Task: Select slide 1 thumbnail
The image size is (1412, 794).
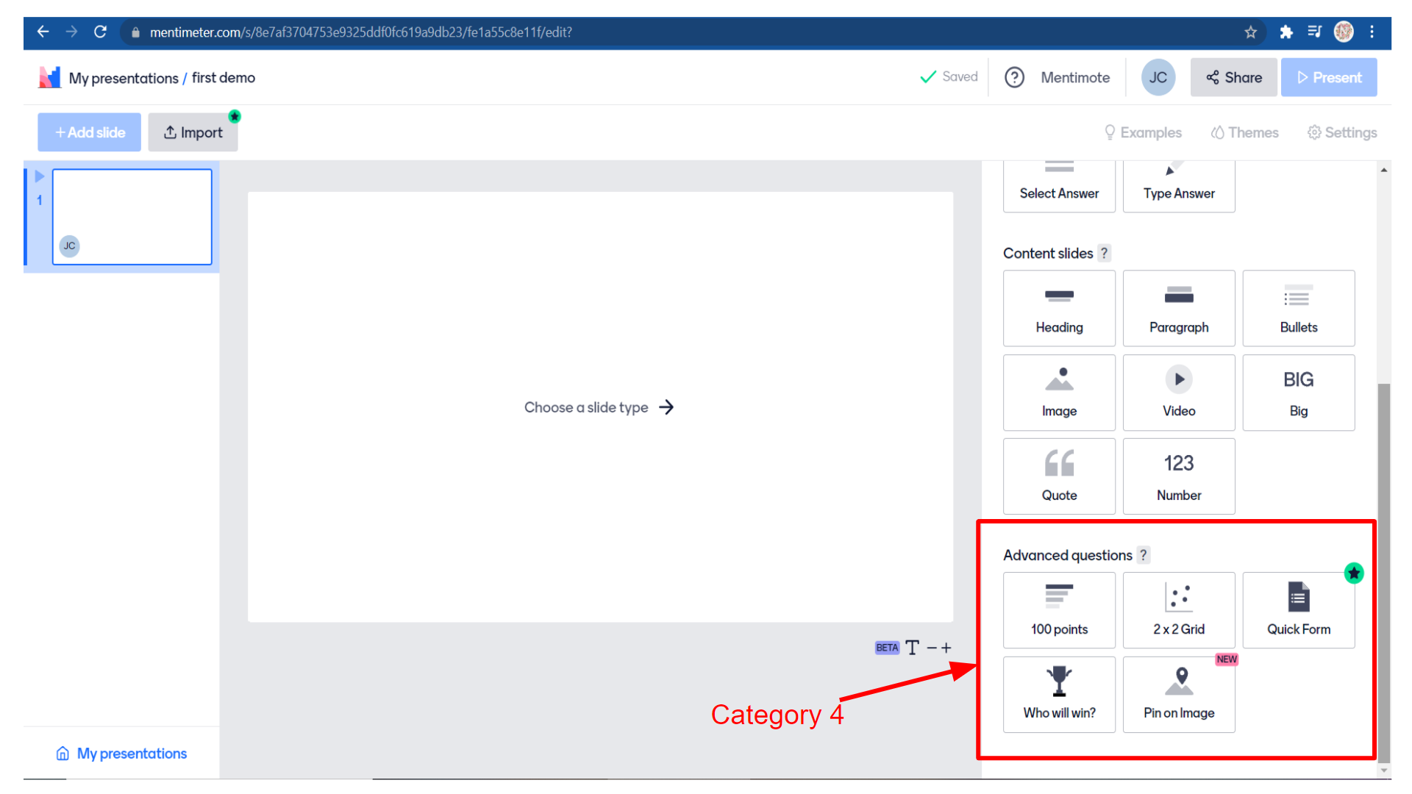Action: pyautogui.click(x=132, y=217)
